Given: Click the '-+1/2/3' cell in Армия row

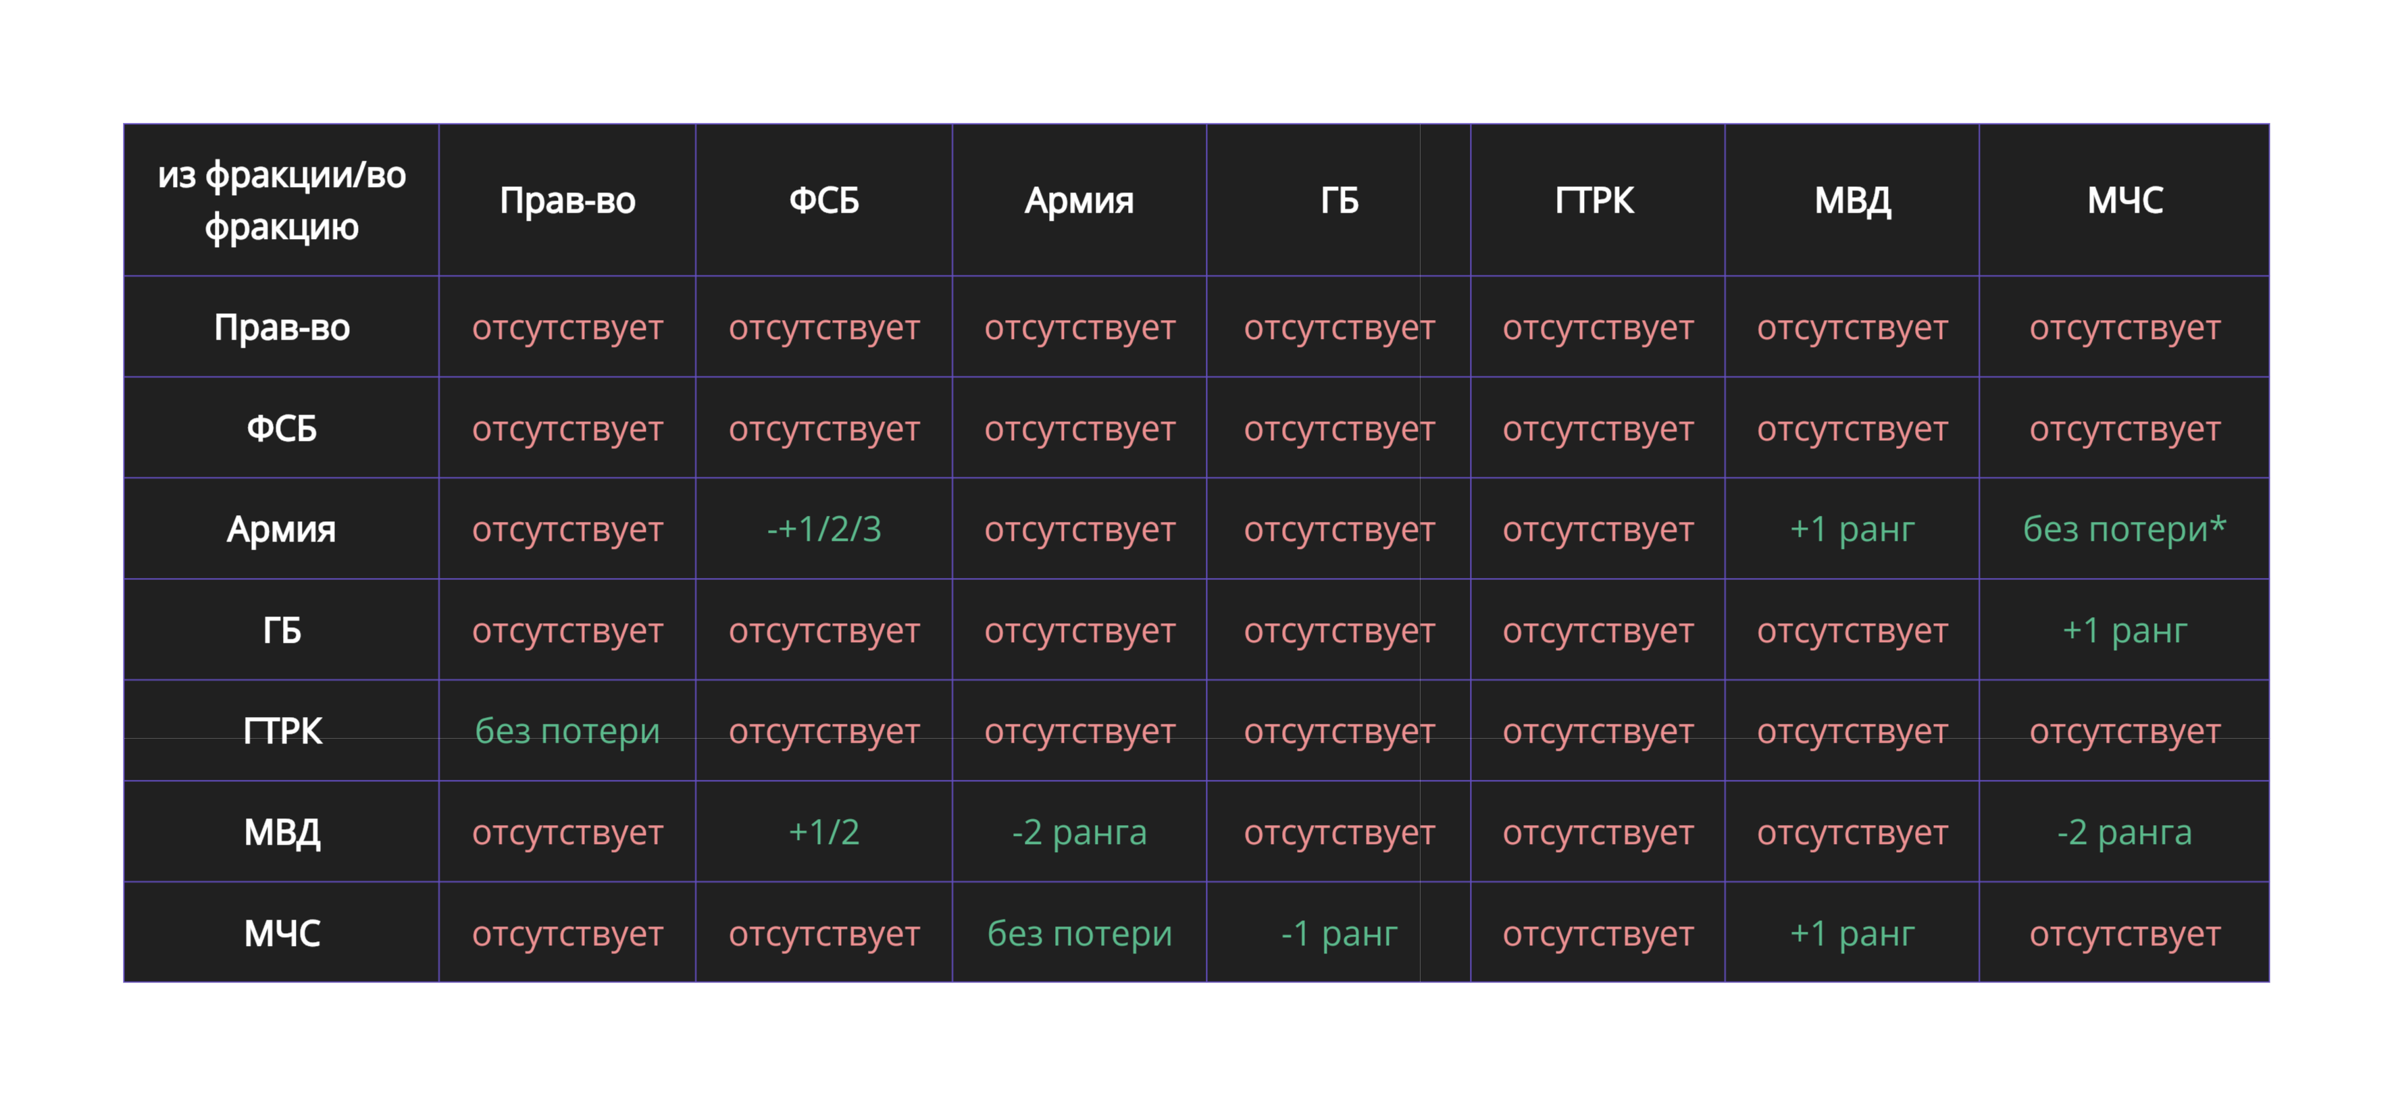Looking at the screenshot, I should [823, 529].
